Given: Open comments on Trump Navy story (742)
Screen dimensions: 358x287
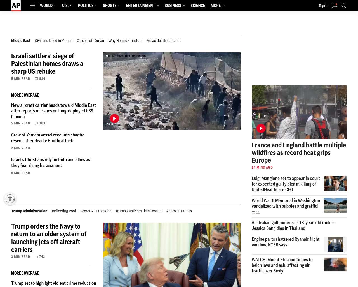Looking at the screenshot, I should (40, 257).
